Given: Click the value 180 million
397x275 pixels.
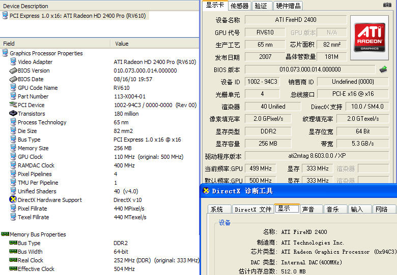Looking at the screenshot, I should pyautogui.click(x=126, y=114).
